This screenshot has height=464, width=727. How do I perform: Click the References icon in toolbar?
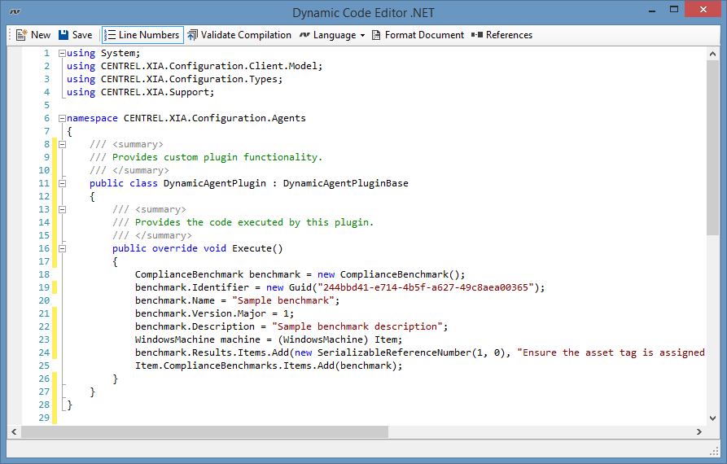477,35
